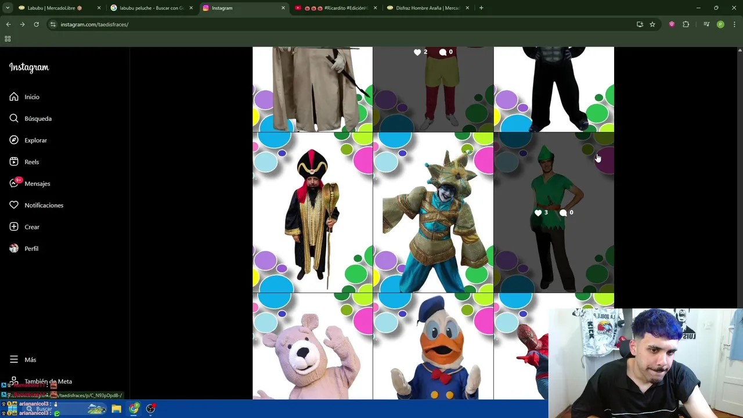The height and width of the screenshot is (418, 743).
Task: Click the Buscar taskbar search box
Action: [64, 409]
